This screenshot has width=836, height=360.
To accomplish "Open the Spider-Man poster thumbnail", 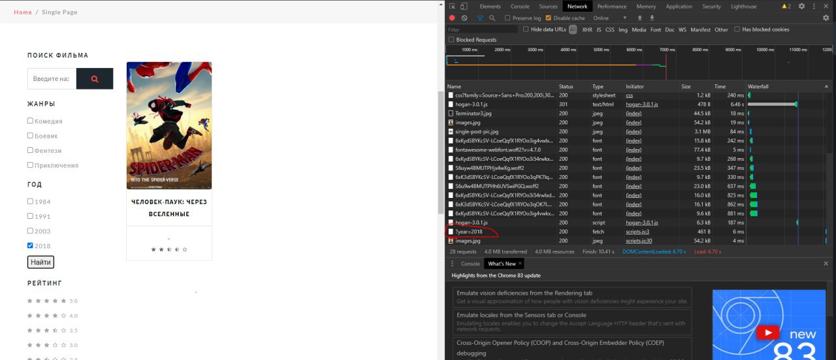I will click(169, 125).
